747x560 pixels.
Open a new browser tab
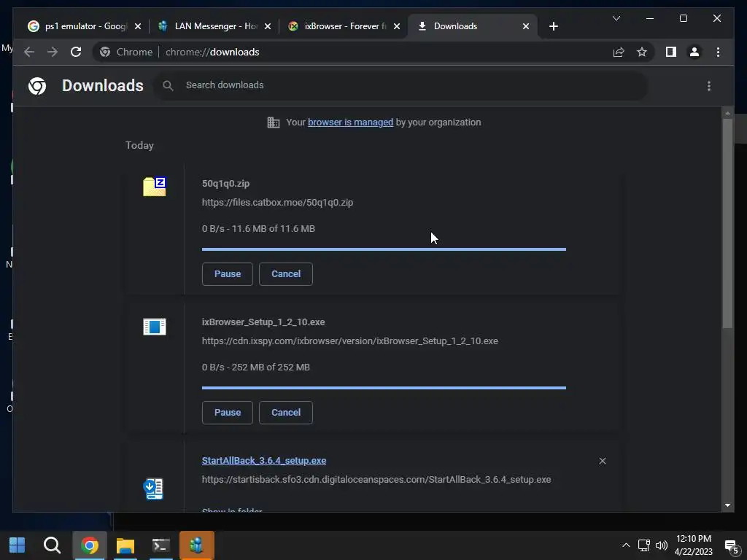click(553, 26)
